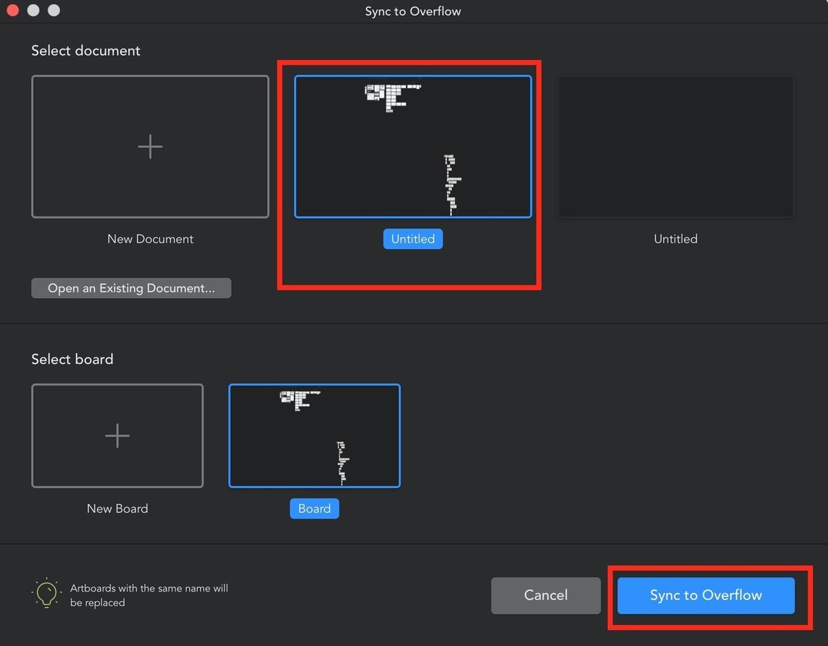Viewport: 828px width, 646px height.
Task: Select the unselected empty Untitled document thumbnail
Action: 676,147
